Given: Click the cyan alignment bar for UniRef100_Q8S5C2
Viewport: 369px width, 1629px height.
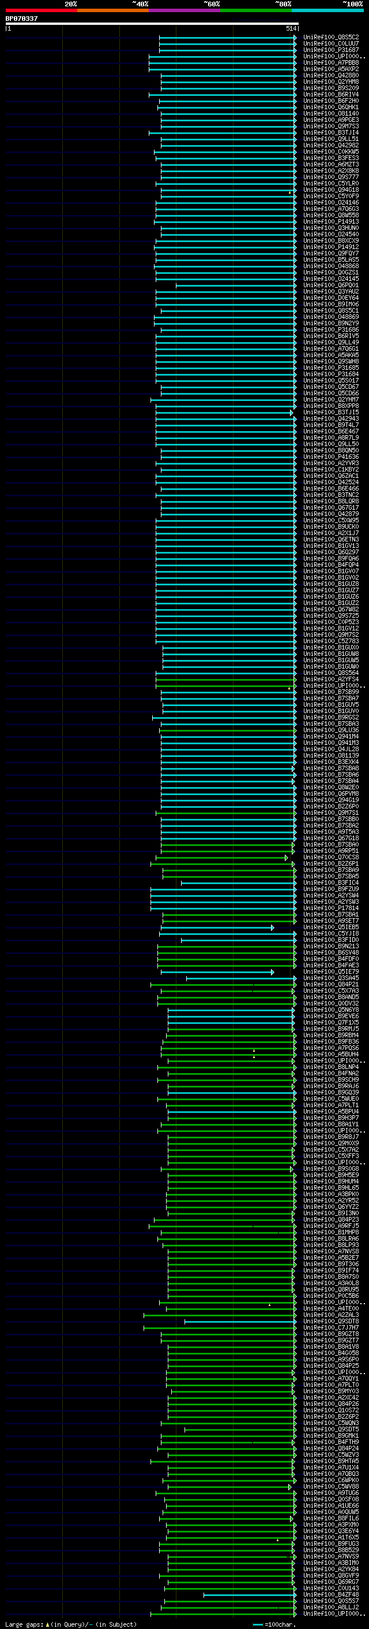Looking at the screenshot, I should click(228, 38).
